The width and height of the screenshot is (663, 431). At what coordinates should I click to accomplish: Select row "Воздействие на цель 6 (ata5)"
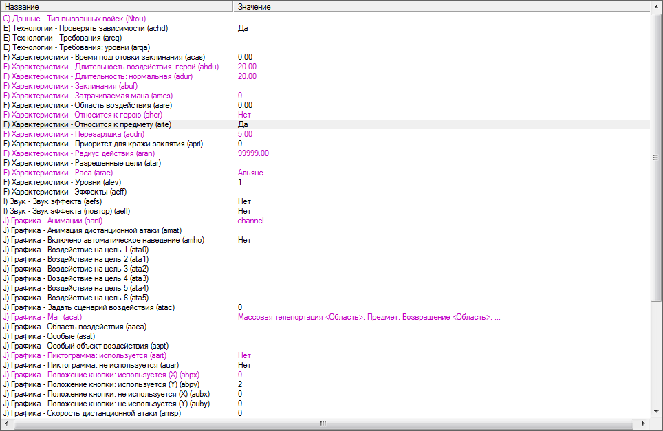325,298
